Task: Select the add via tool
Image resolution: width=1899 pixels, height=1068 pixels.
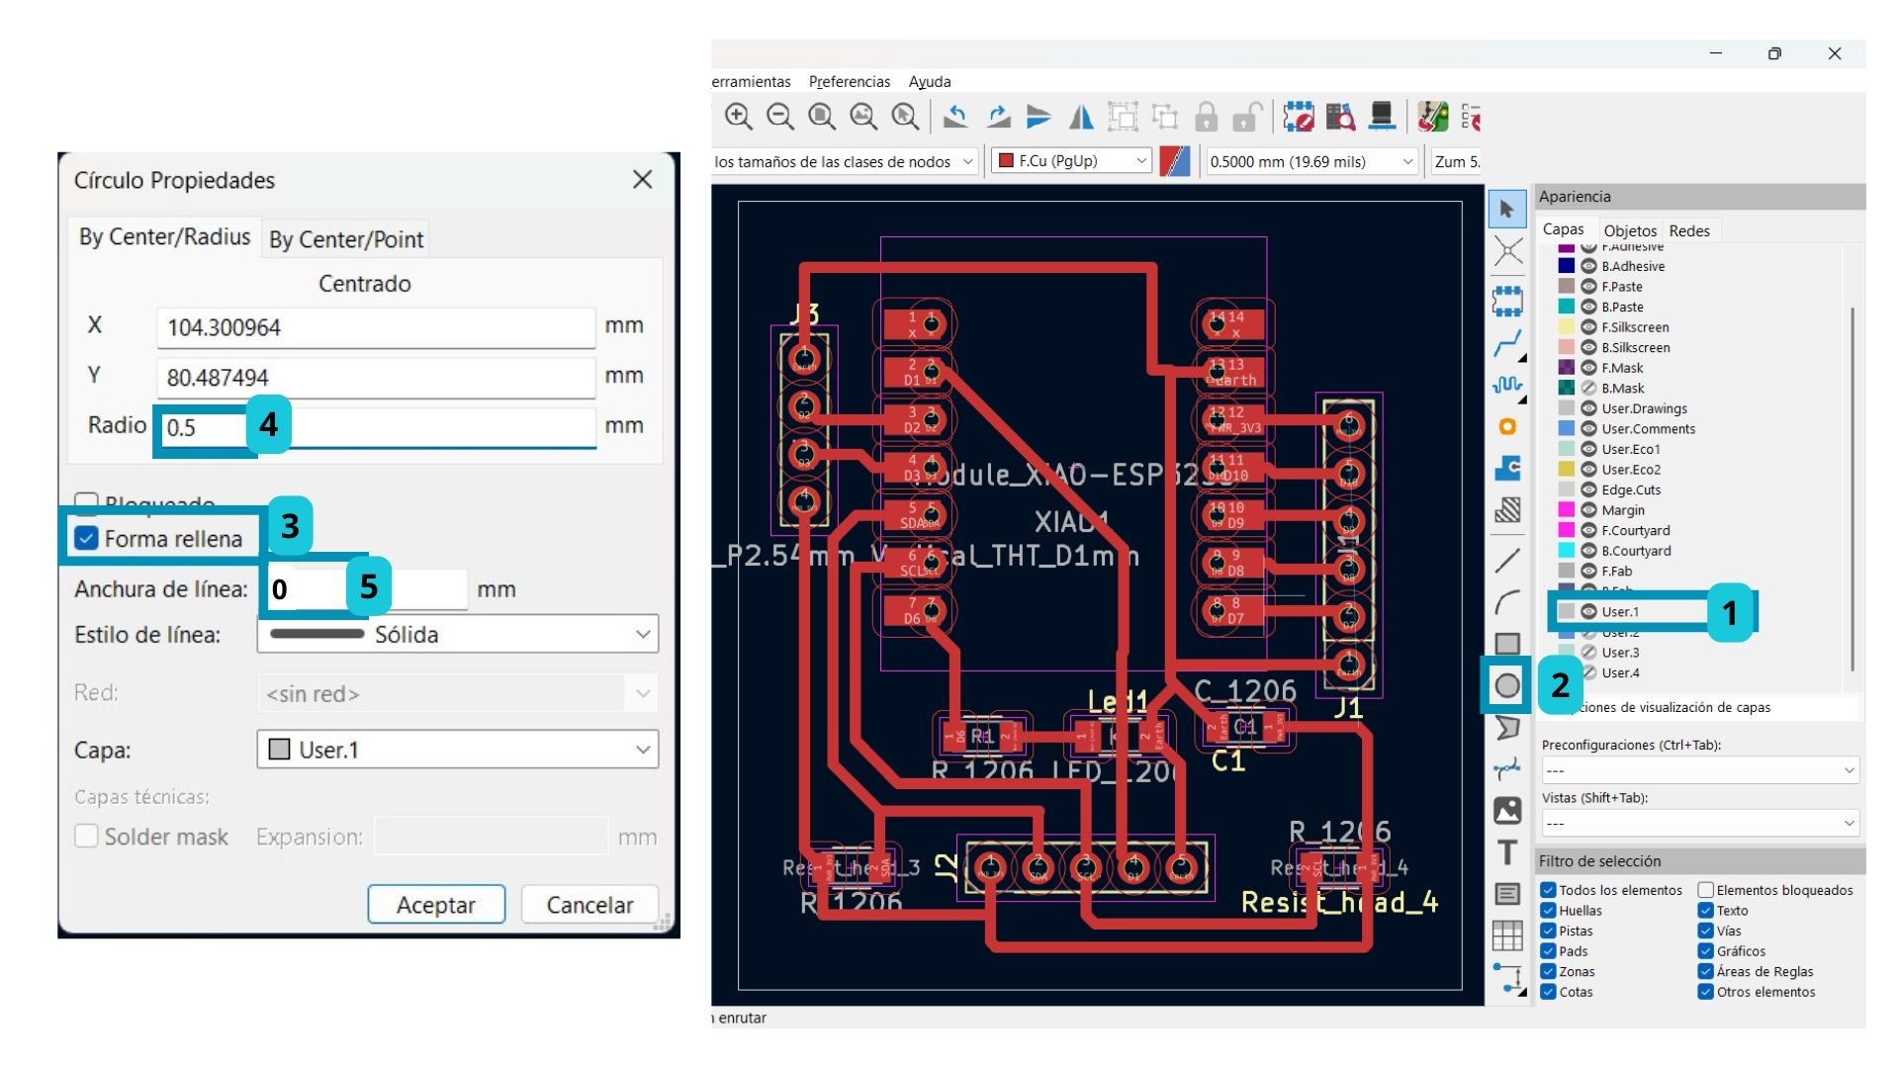Action: click(1506, 426)
